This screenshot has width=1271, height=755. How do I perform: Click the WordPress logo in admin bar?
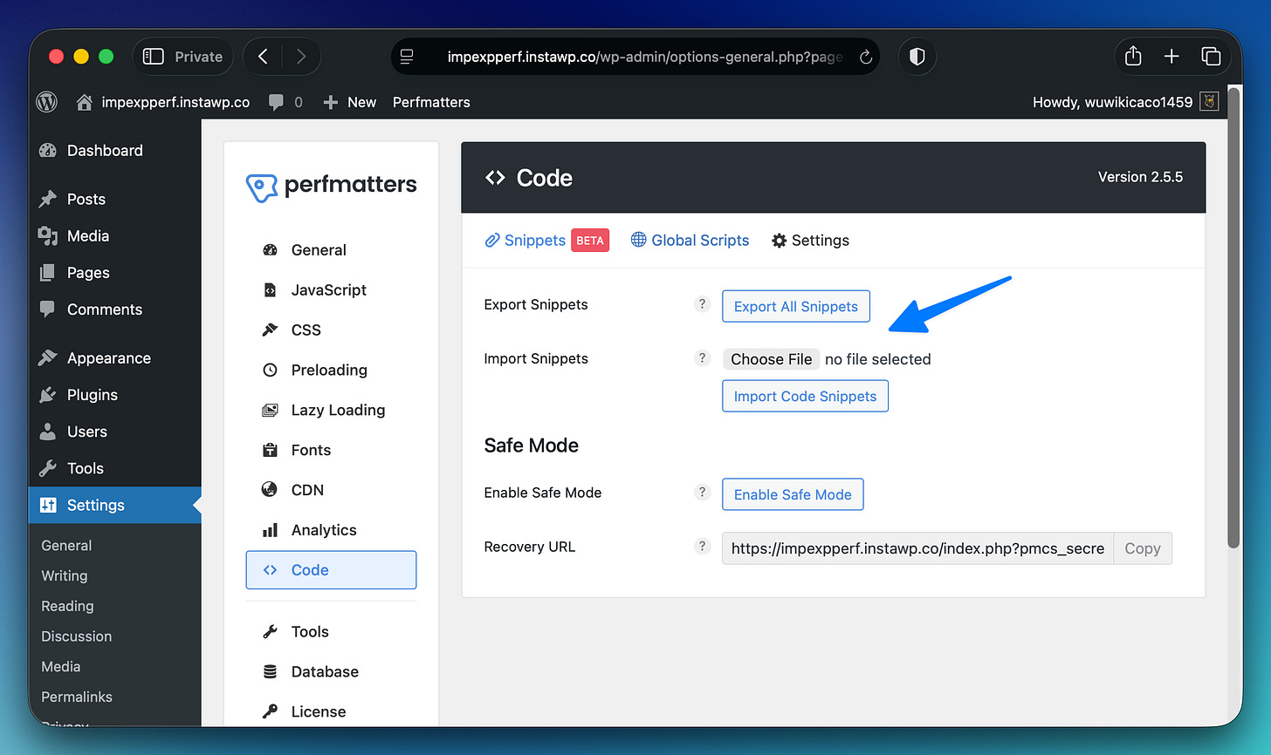click(46, 101)
